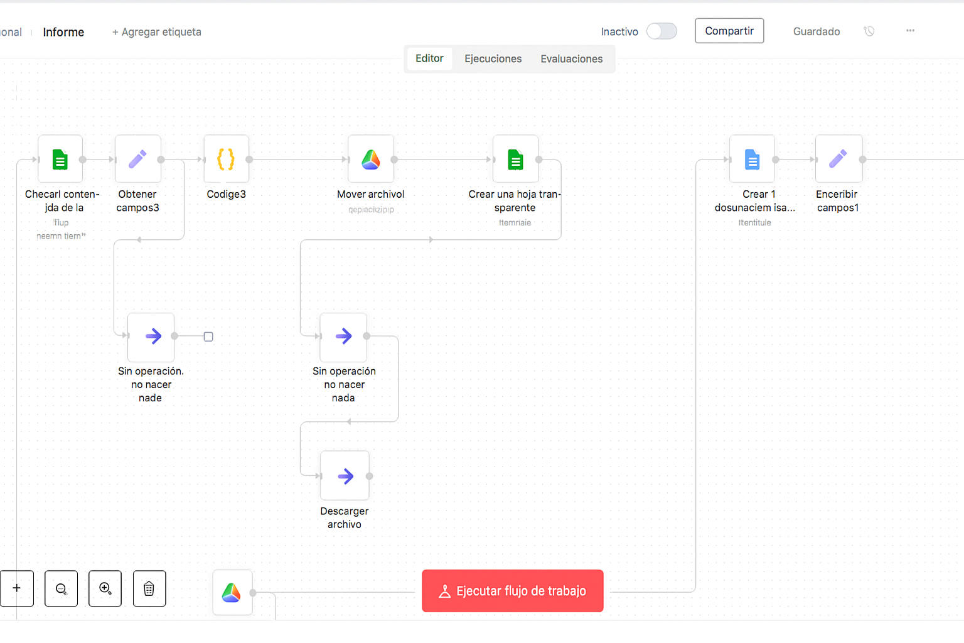This screenshot has width=964, height=643.
Task: Click the trash tidy-up icon
Action: tap(149, 588)
